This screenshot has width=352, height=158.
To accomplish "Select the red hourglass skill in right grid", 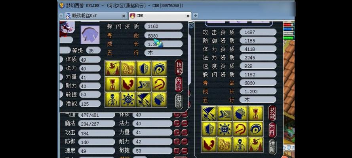I will (x=256, y=113).
